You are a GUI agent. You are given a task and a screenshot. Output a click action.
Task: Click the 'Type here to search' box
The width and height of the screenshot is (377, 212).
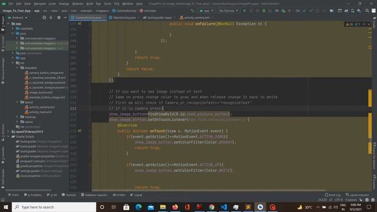coord(54,207)
